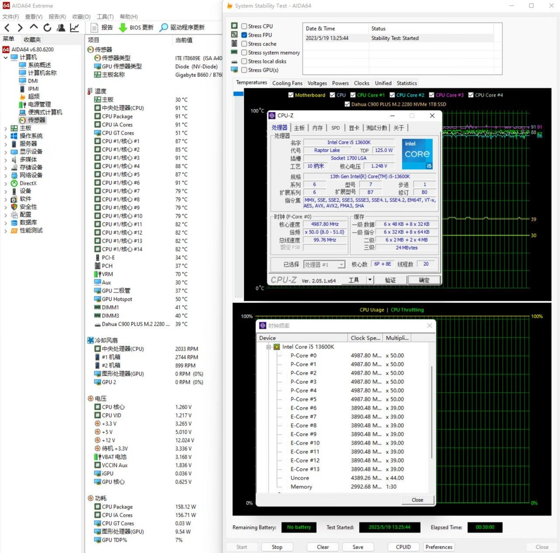Collapse Intel Core i5 13600K clock tree
The image size is (560, 553).
click(269, 347)
